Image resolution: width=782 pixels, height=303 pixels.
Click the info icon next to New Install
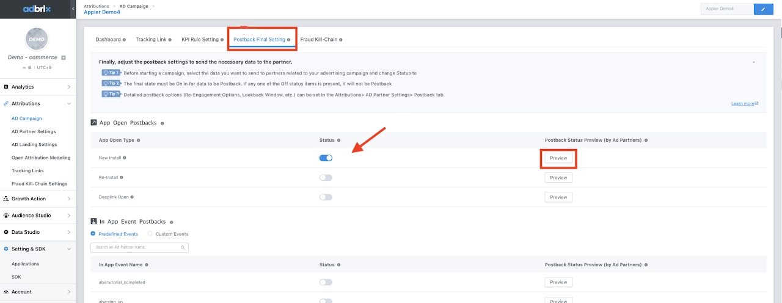pos(125,158)
